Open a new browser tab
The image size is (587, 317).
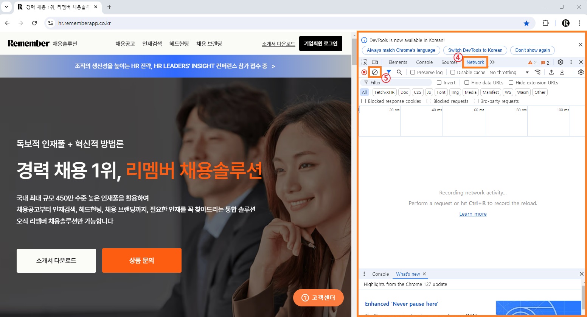[109, 7]
